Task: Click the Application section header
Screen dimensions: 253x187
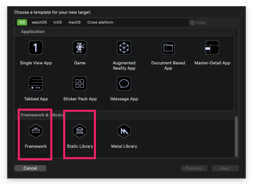Action: point(33,31)
